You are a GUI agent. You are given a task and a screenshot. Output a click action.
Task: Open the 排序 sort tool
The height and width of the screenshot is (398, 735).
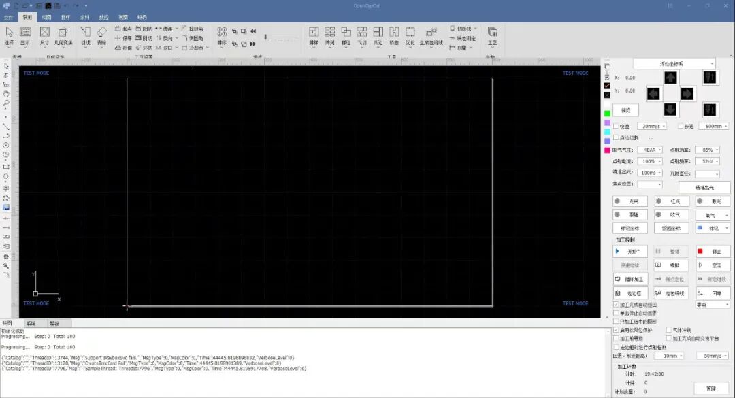222,35
